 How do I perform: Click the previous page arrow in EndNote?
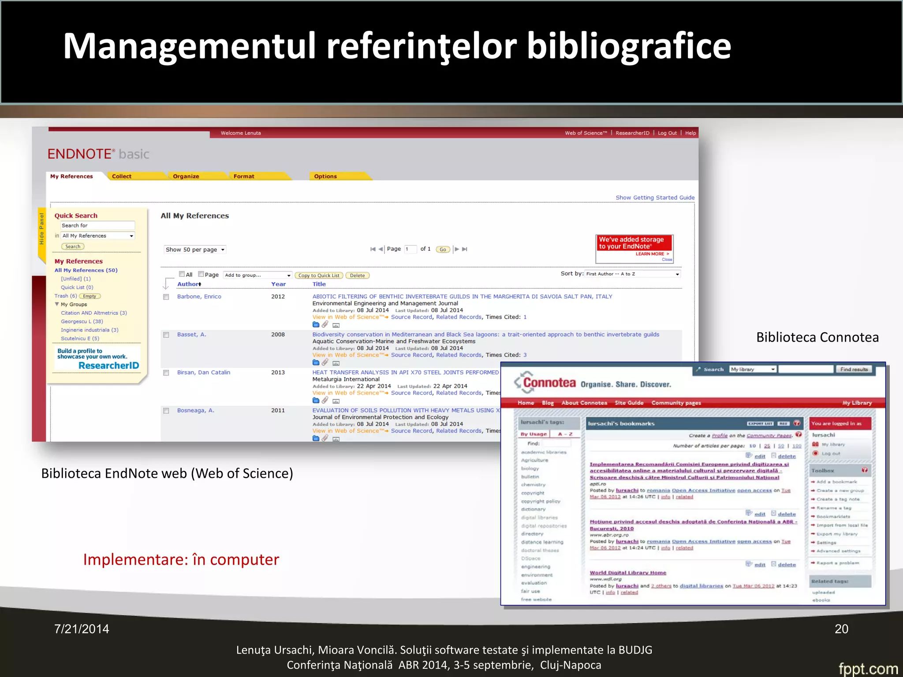pyautogui.click(x=381, y=249)
